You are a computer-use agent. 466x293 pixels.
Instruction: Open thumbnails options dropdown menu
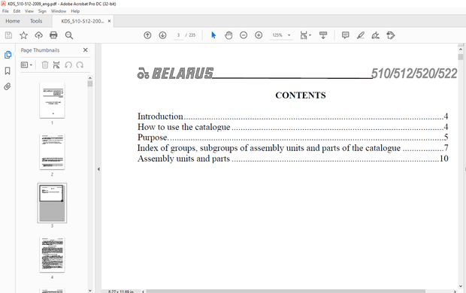pyautogui.click(x=26, y=65)
